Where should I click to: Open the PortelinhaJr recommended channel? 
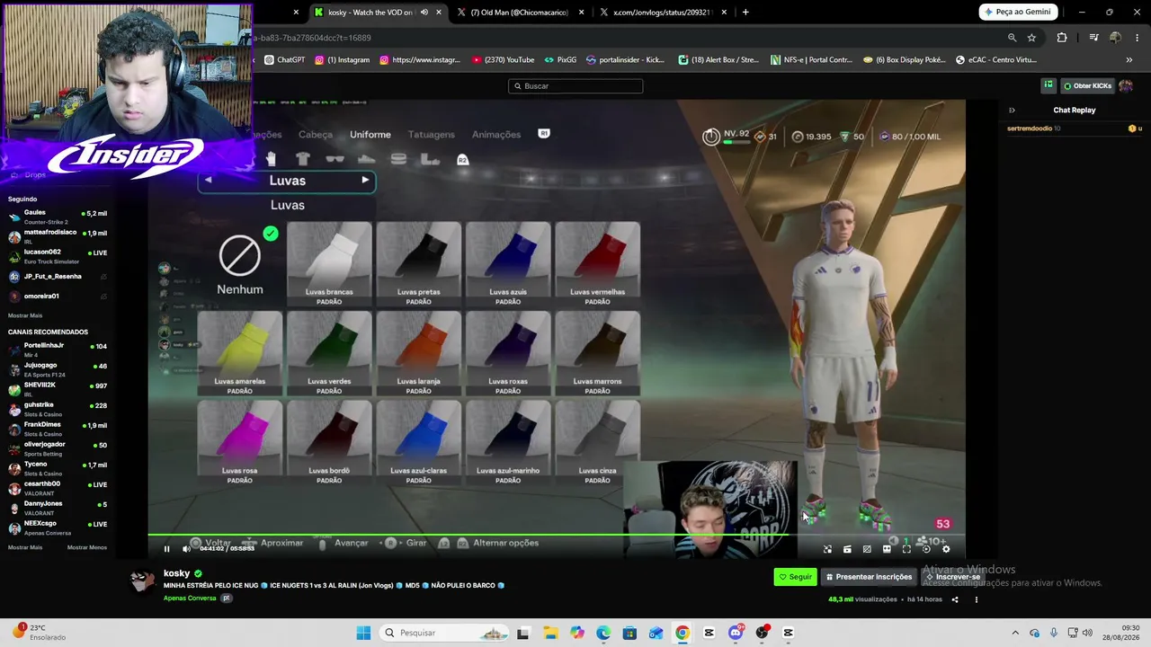coord(58,349)
